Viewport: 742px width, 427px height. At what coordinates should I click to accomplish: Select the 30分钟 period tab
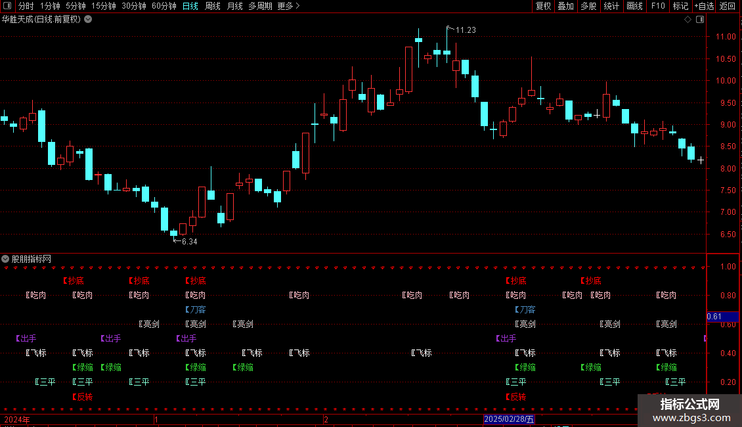pyautogui.click(x=134, y=6)
